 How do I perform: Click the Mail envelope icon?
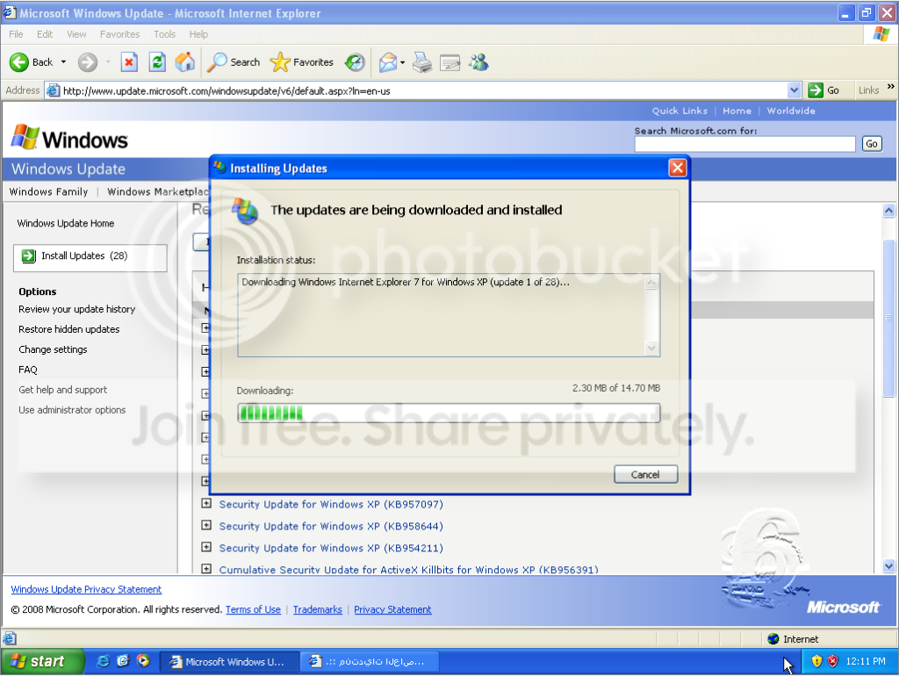point(388,62)
